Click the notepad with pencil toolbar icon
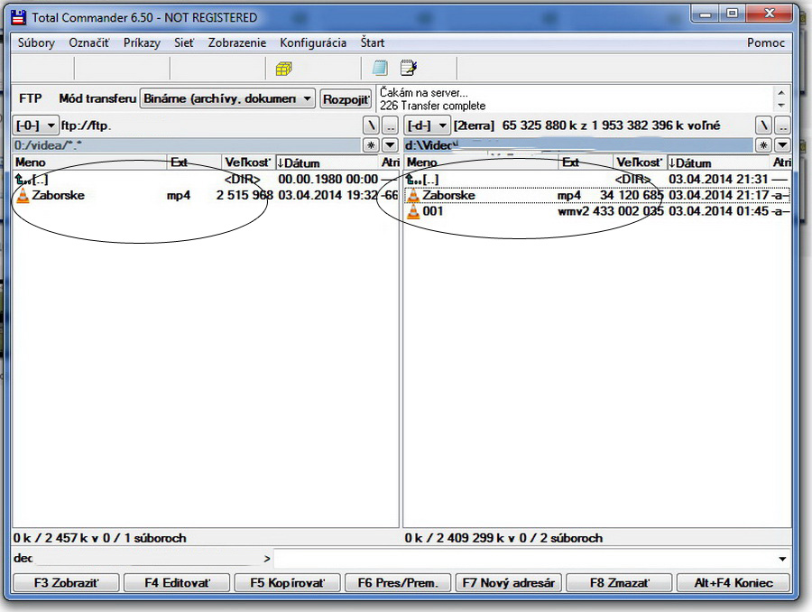 (409, 68)
